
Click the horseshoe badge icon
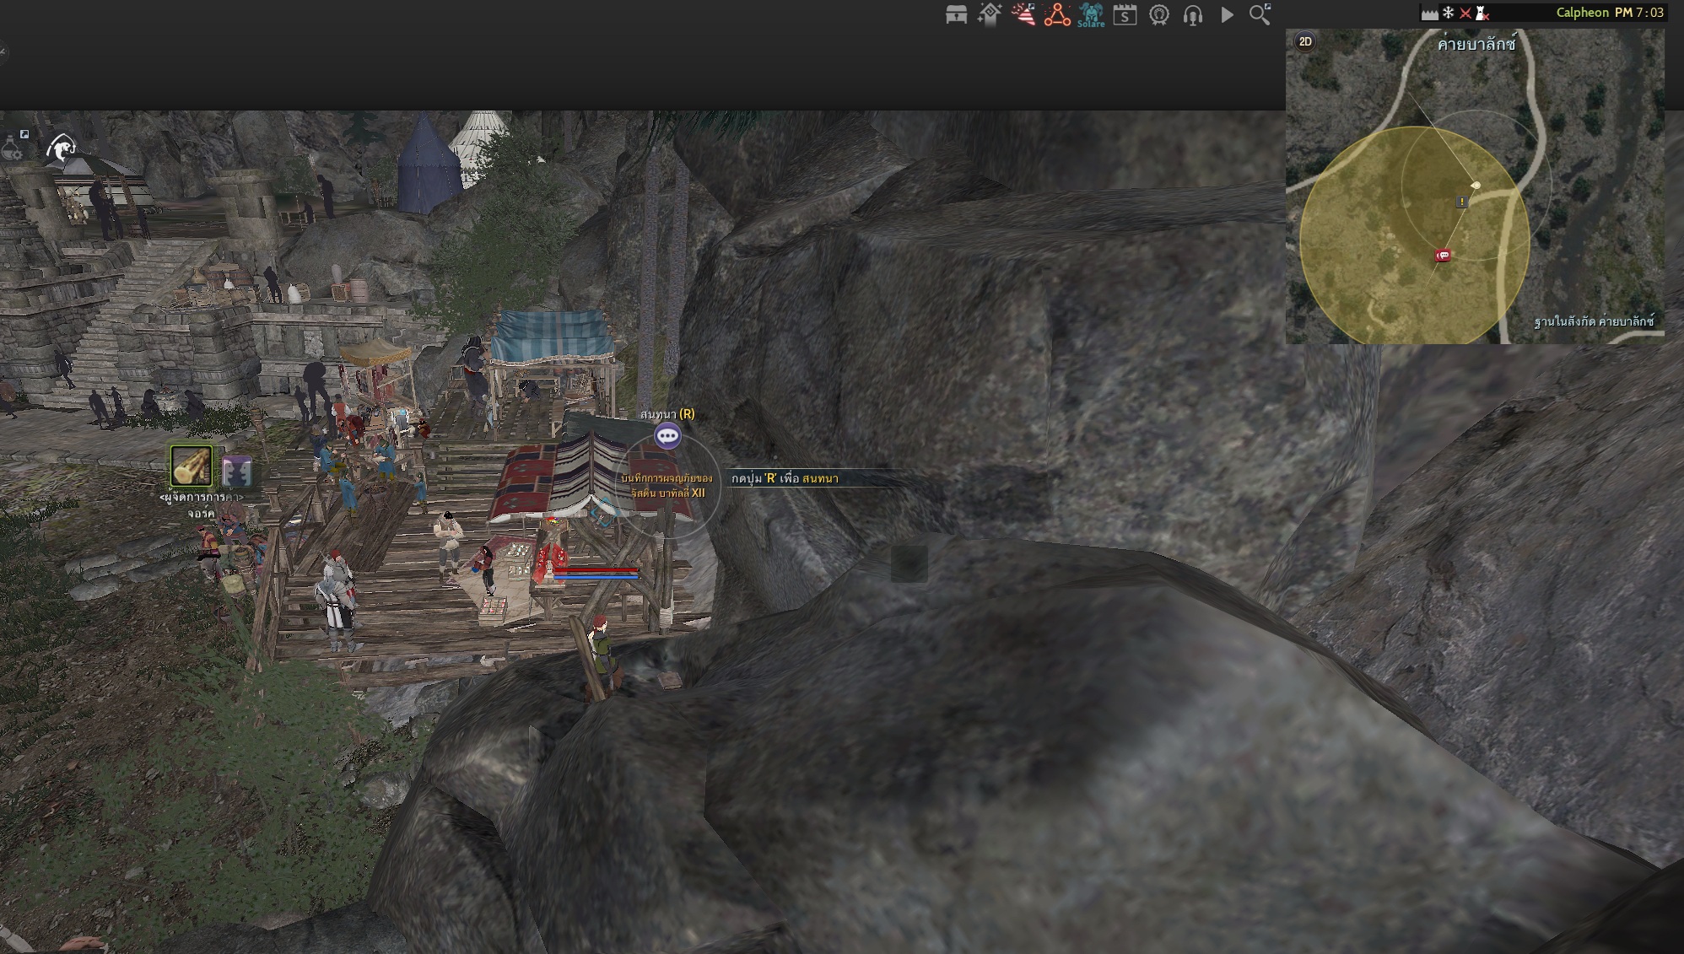pos(1159,15)
